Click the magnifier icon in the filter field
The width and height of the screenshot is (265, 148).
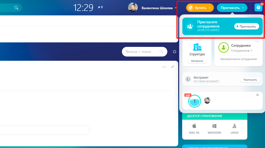point(161,52)
